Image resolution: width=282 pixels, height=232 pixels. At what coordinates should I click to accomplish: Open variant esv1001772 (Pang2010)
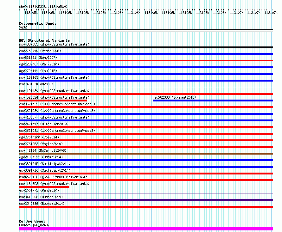39,190
